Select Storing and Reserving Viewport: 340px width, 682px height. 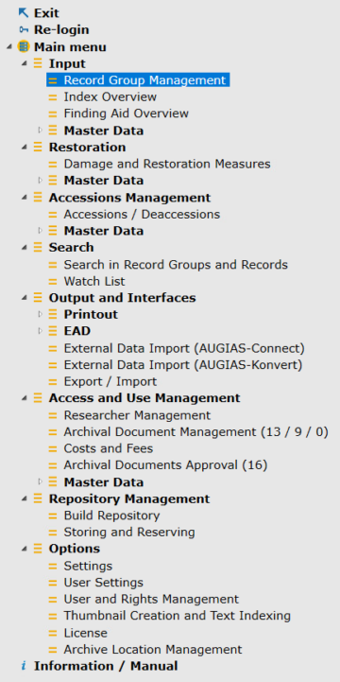pos(129,532)
